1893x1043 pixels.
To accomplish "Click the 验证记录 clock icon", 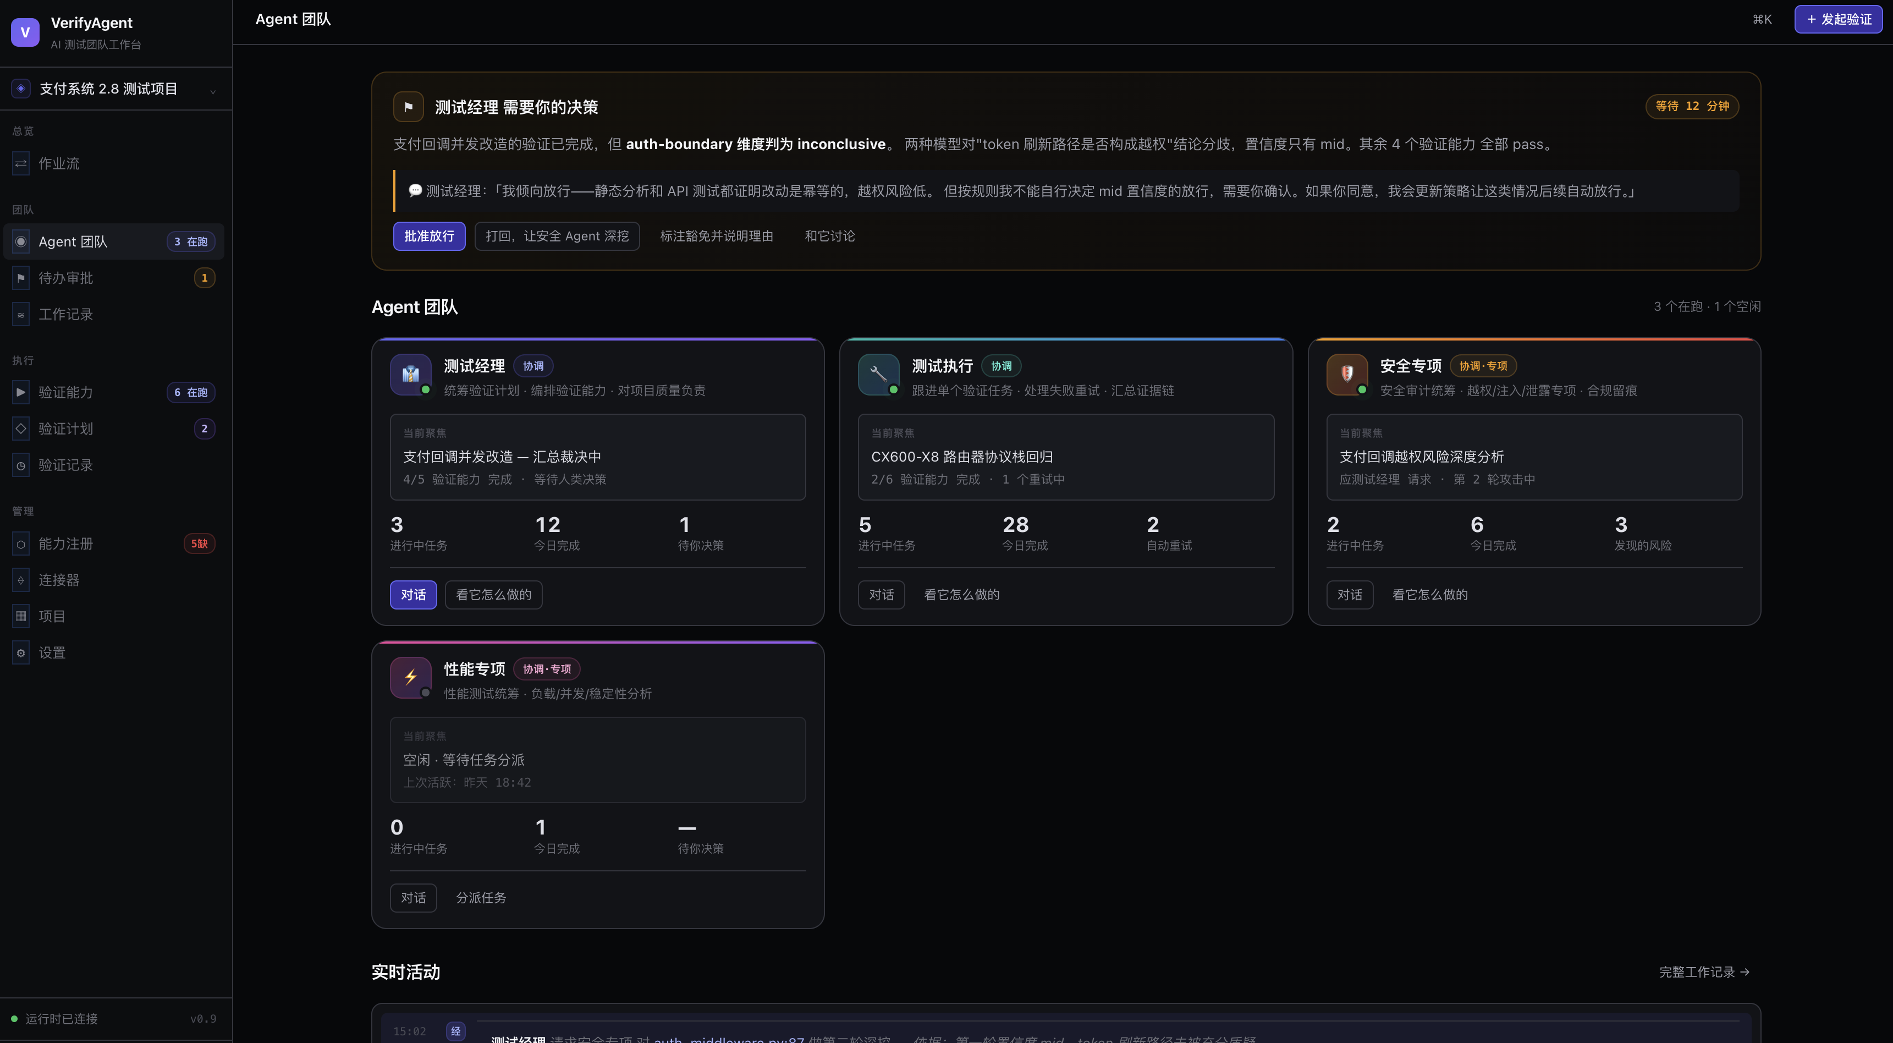I will click(21, 465).
